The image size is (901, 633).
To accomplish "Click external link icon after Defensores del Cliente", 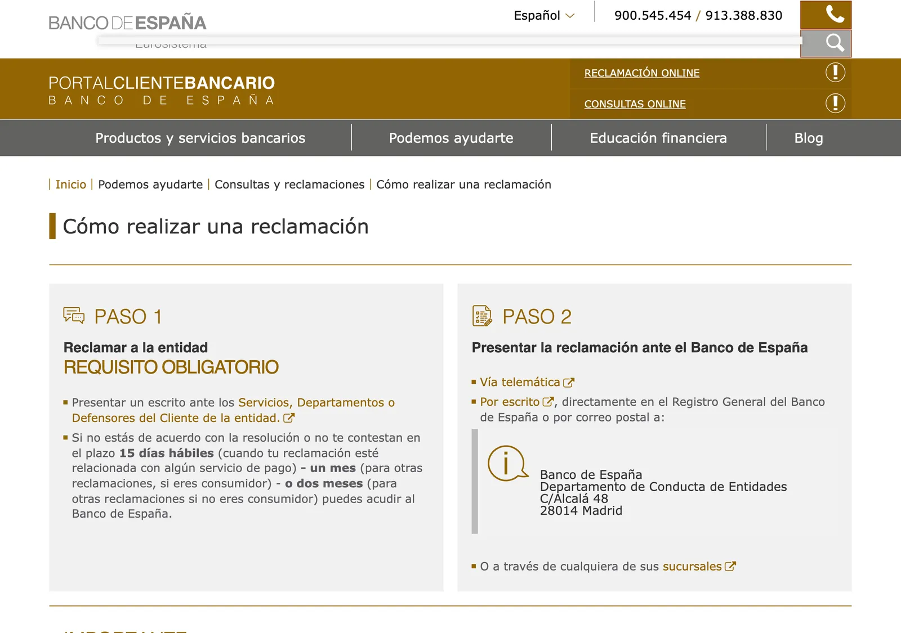I will coord(289,418).
